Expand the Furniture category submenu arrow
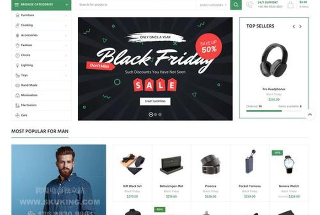320x215 pixels. tap(66, 16)
